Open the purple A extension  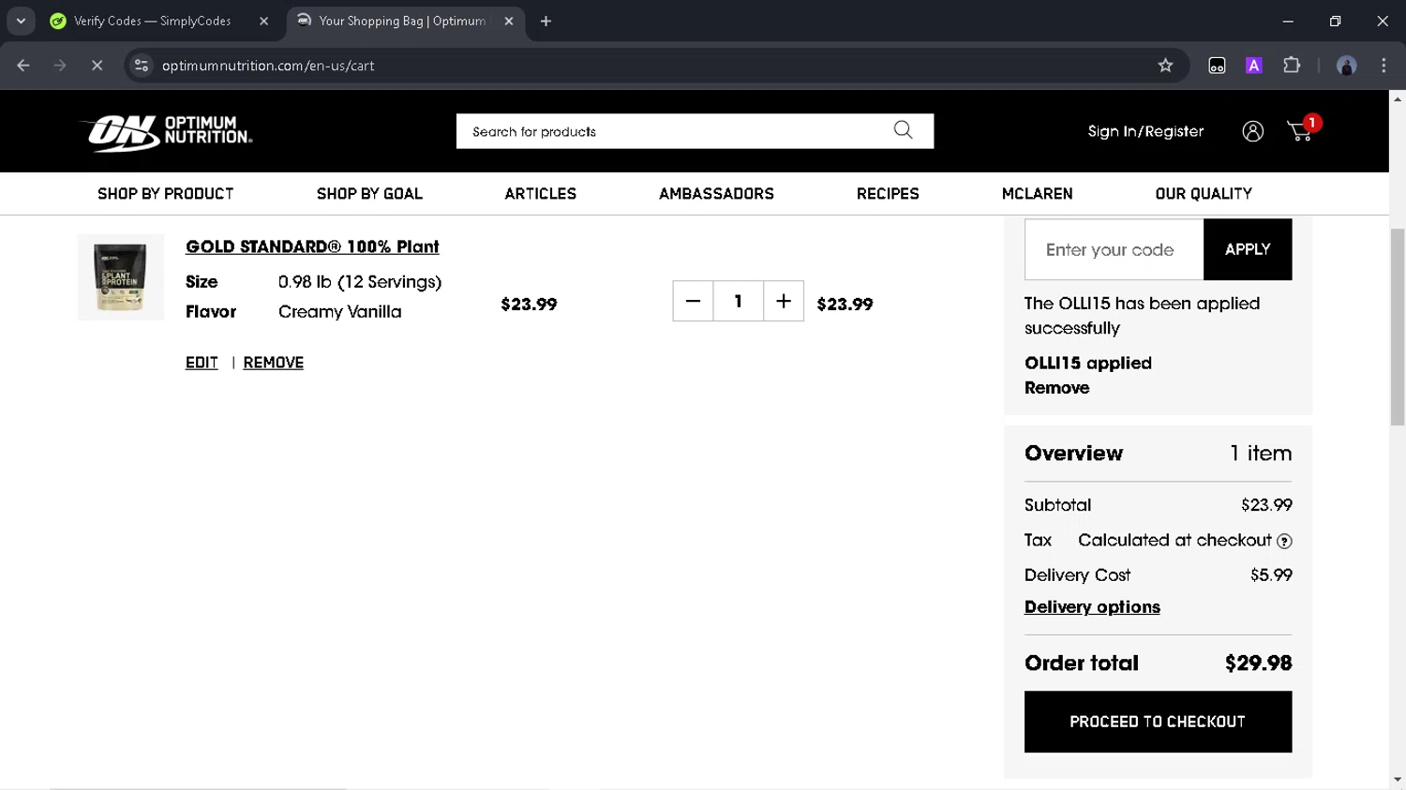coord(1253,66)
